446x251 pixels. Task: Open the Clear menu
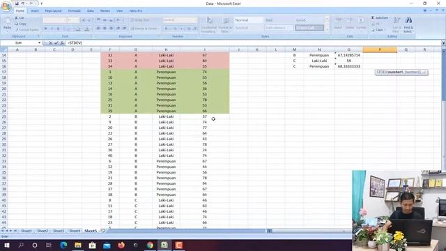[378, 30]
